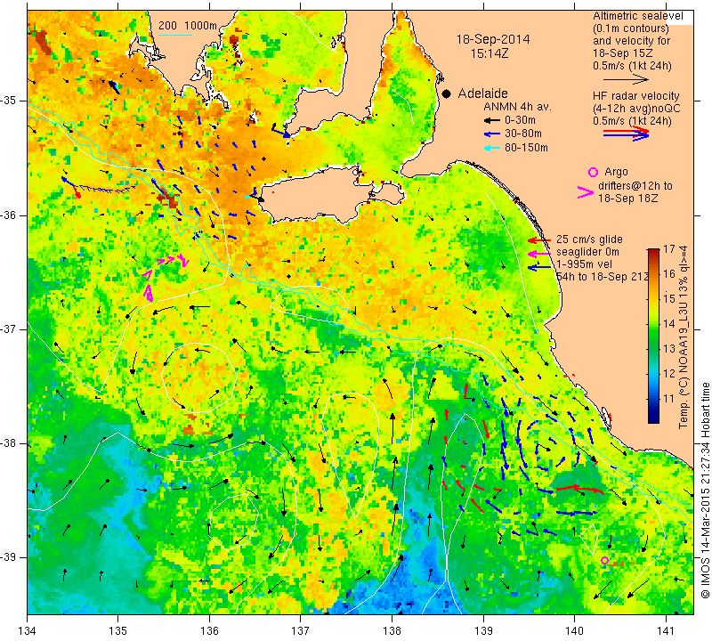Click the 'seaglider 0m' label
712x641 pixels.
587,252
